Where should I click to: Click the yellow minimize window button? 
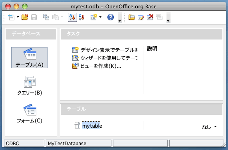point(16,6)
